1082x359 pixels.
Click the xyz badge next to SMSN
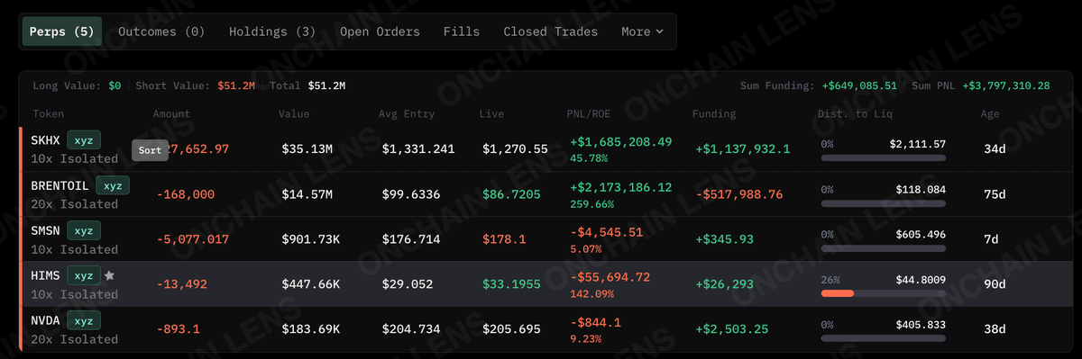coord(84,230)
